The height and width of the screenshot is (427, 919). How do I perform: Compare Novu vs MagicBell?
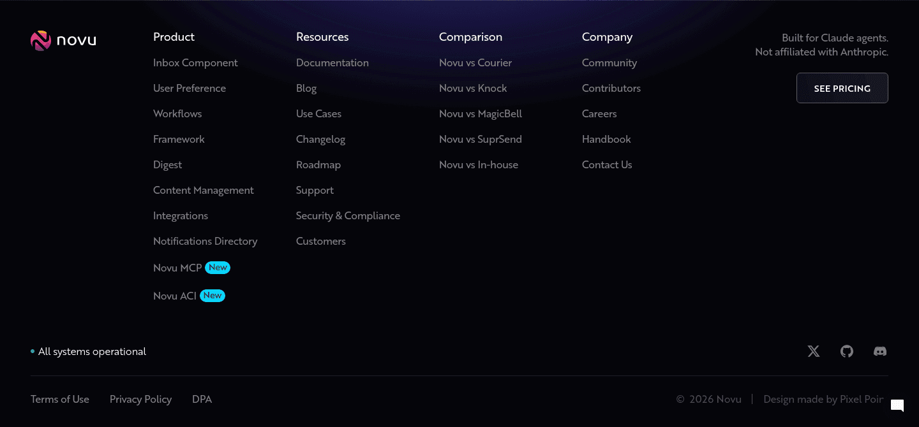pos(481,113)
